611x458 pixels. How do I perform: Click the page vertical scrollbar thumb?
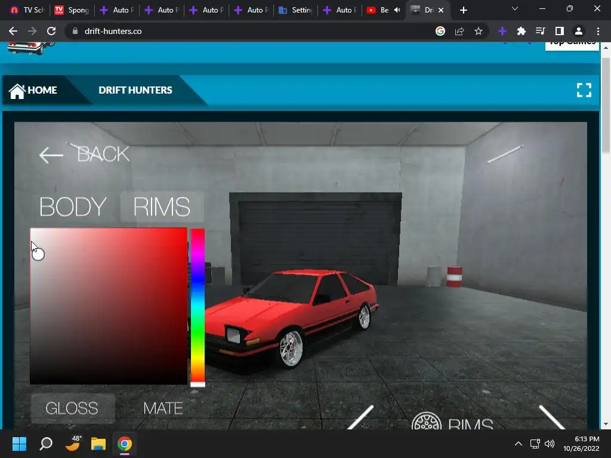606,105
